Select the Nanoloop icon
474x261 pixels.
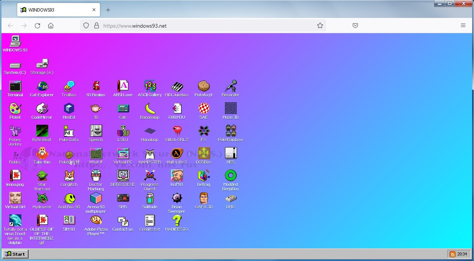tap(150, 131)
